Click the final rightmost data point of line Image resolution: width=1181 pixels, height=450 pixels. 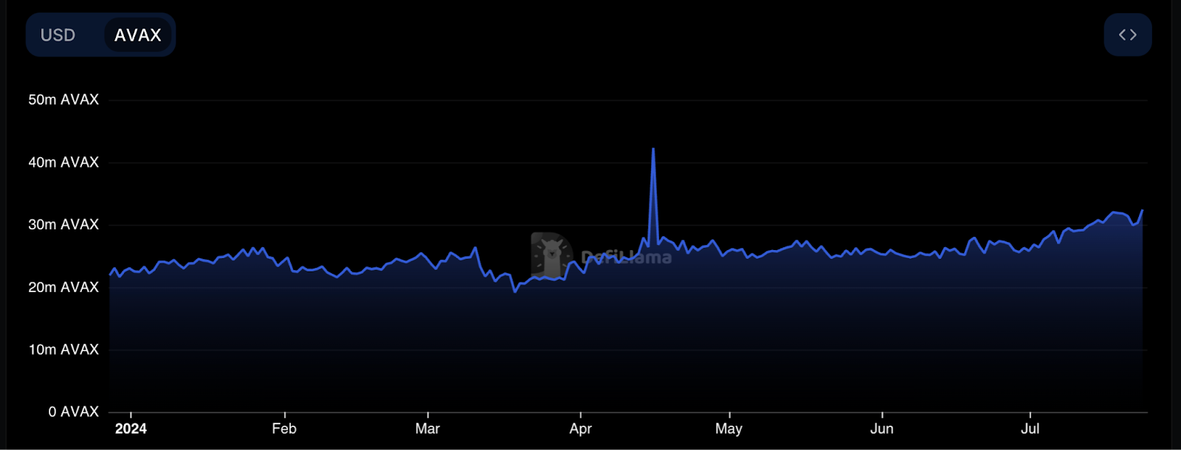click(1143, 211)
